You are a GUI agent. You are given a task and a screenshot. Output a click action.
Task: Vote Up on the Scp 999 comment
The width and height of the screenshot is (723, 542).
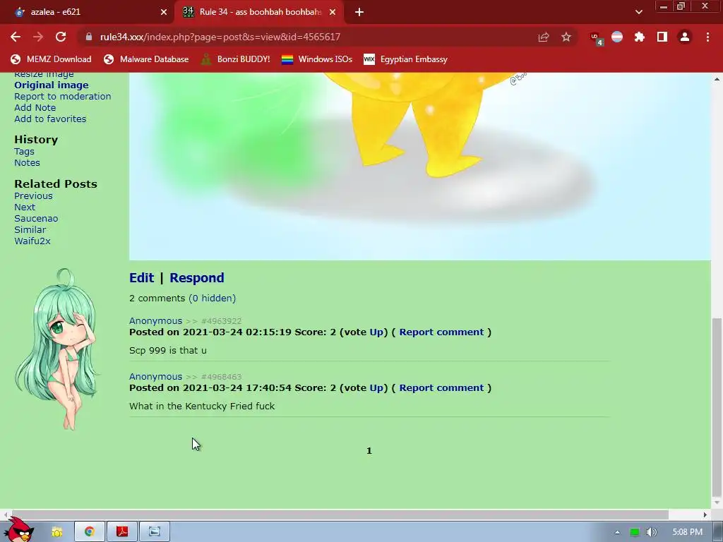point(376,332)
